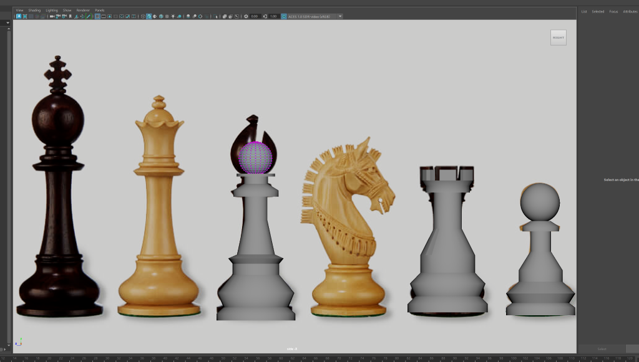Screen dimensions: 639x362
Task: Toggle the viewport Grid display
Action: [97, 16]
